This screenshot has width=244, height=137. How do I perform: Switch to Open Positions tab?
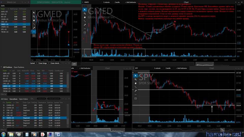tap(19, 67)
